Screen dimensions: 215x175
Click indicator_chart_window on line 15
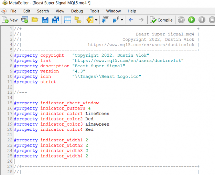coord(69,103)
